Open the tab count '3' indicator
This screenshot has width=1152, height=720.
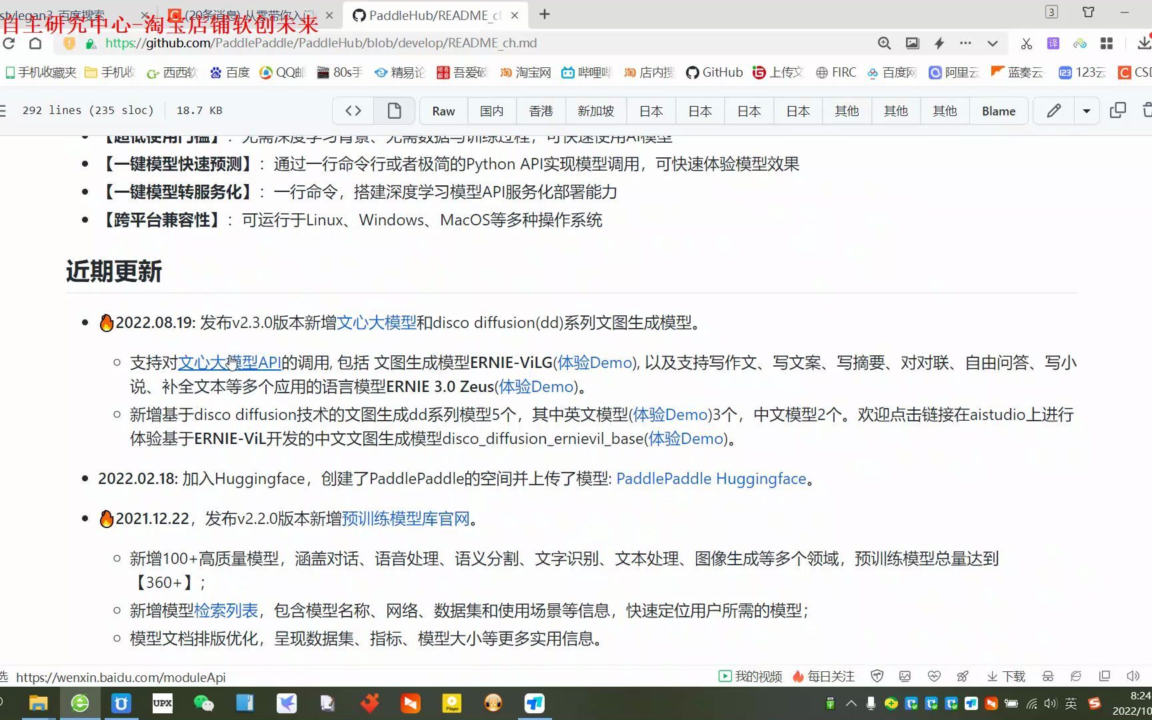pos(1051,12)
